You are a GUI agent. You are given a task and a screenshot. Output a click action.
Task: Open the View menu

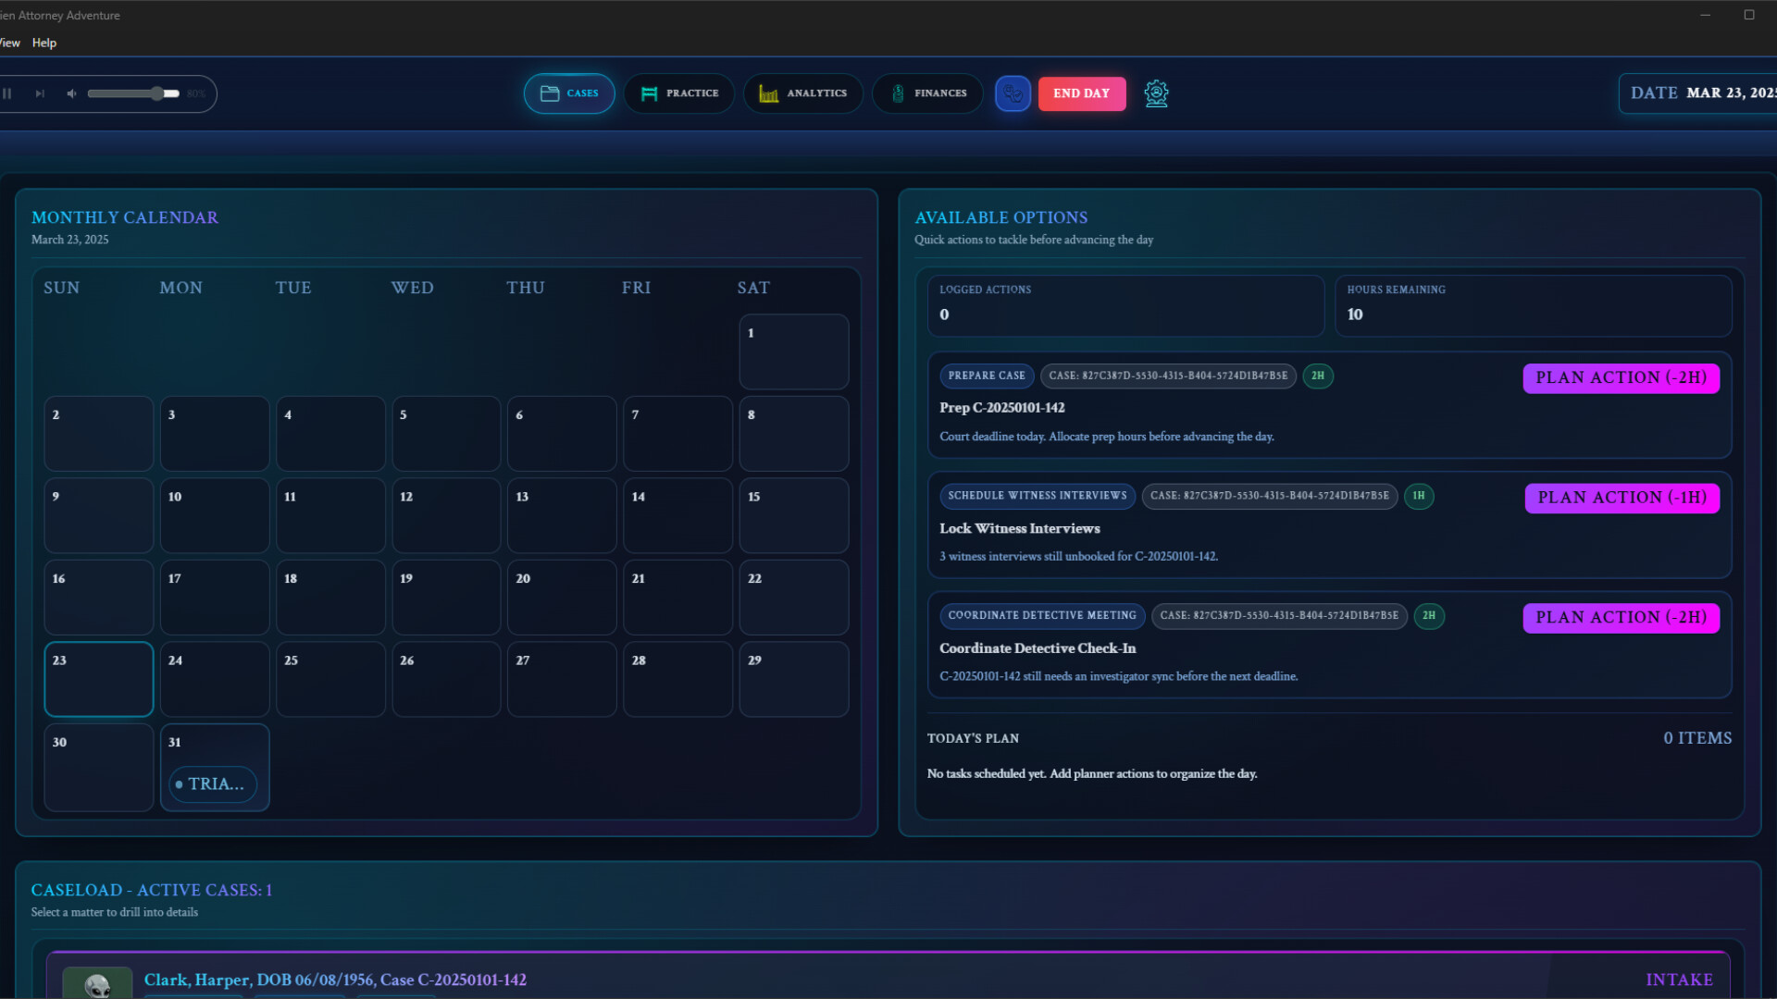point(9,43)
